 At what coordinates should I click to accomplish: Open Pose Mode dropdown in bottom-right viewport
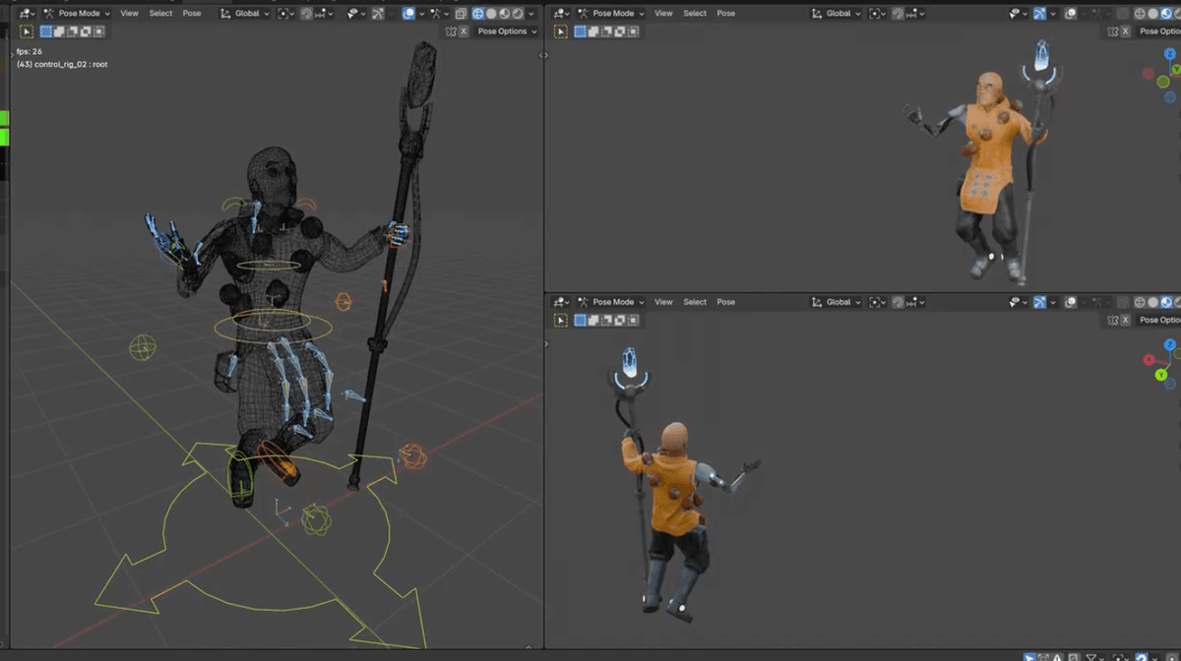tap(612, 302)
